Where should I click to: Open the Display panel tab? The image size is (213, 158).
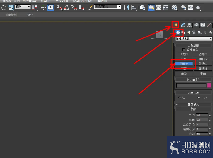coord(203,25)
